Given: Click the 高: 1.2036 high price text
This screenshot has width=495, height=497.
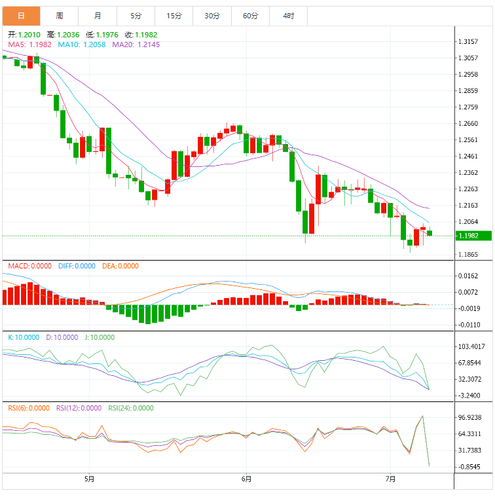Looking at the screenshot, I should coord(63,35).
